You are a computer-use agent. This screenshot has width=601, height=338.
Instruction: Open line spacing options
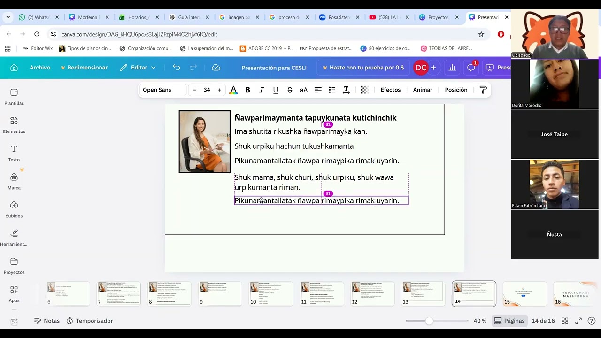pos(346,90)
